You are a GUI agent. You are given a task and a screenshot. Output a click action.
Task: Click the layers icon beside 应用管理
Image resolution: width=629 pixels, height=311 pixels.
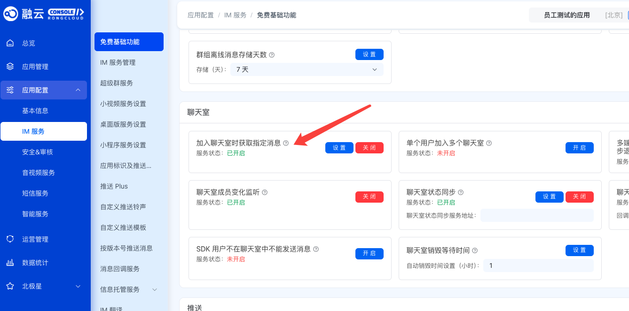tap(10, 67)
